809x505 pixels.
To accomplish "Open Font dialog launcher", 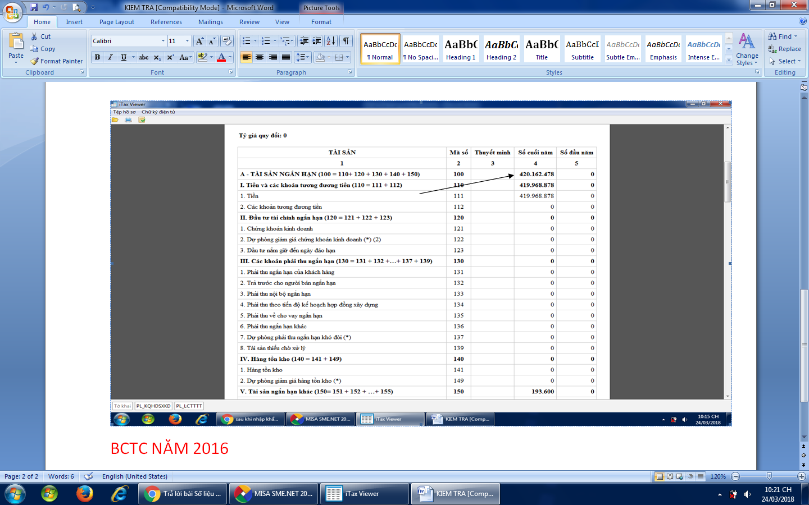I will (230, 72).
